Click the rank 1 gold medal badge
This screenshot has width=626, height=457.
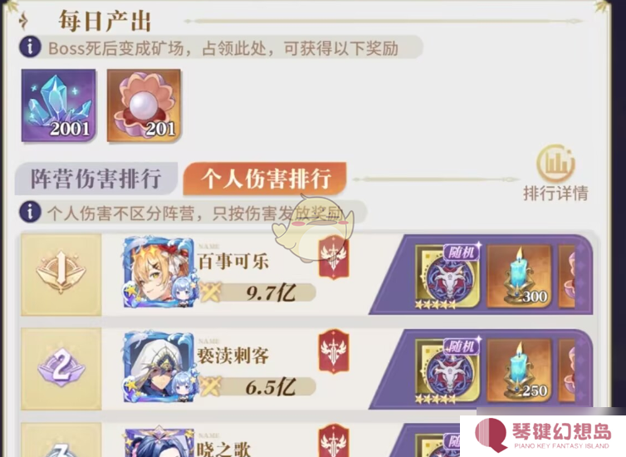coord(61,273)
